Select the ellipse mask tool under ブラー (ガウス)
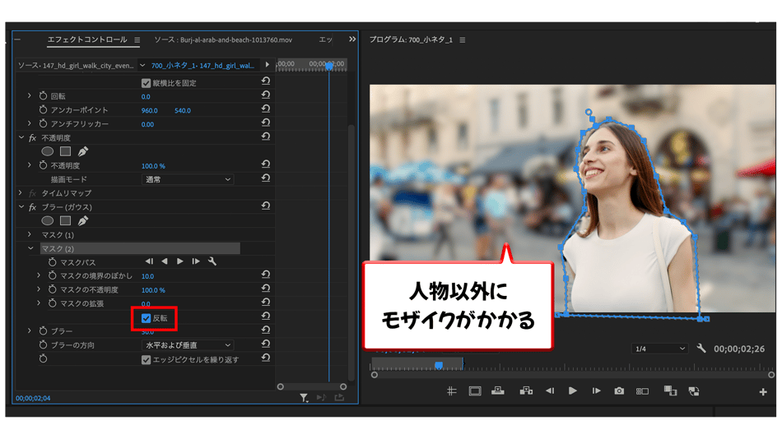The height and width of the screenshot is (439, 782). click(48, 220)
